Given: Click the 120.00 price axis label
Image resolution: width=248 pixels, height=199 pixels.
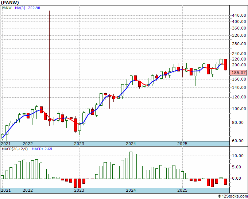Looking at the screenshot, I should 239,97.
